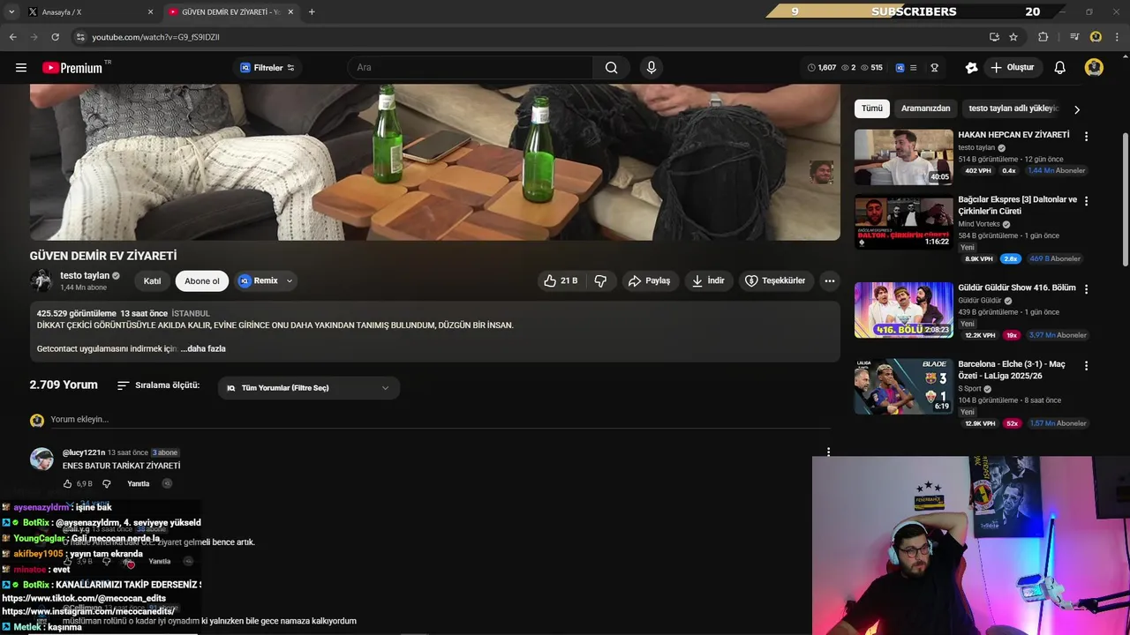Open options menu for Bağcılar Ekspres video
Viewport: 1130px width, 635px height.
tap(1086, 201)
